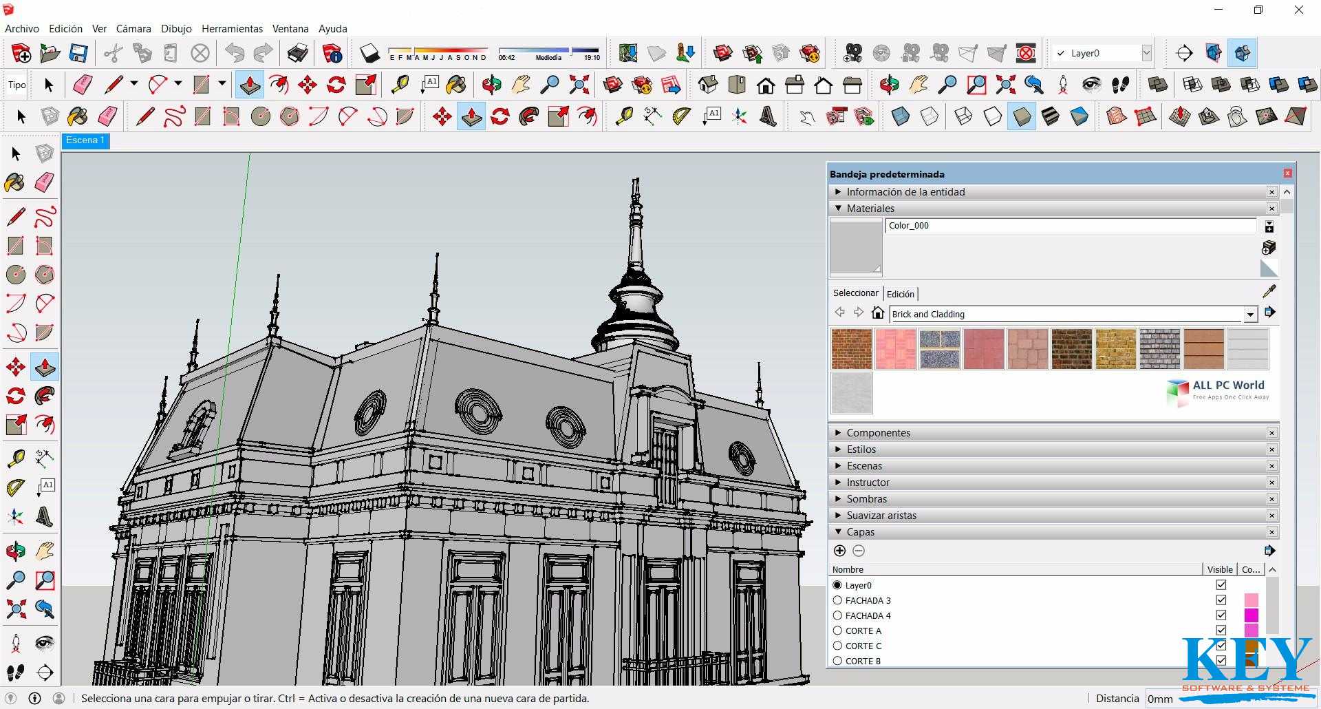Select the Look Around eye tool in left toolbar
The image size is (1321, 709).
coord(45,644)
